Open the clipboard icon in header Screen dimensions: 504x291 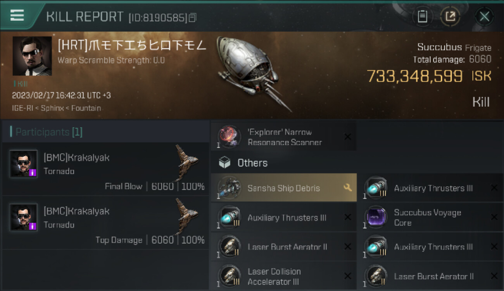(422, 17)
